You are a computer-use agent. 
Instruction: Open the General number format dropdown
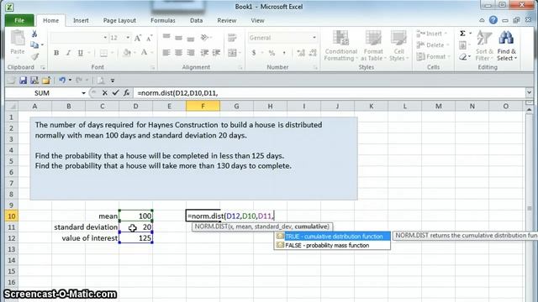314,38
